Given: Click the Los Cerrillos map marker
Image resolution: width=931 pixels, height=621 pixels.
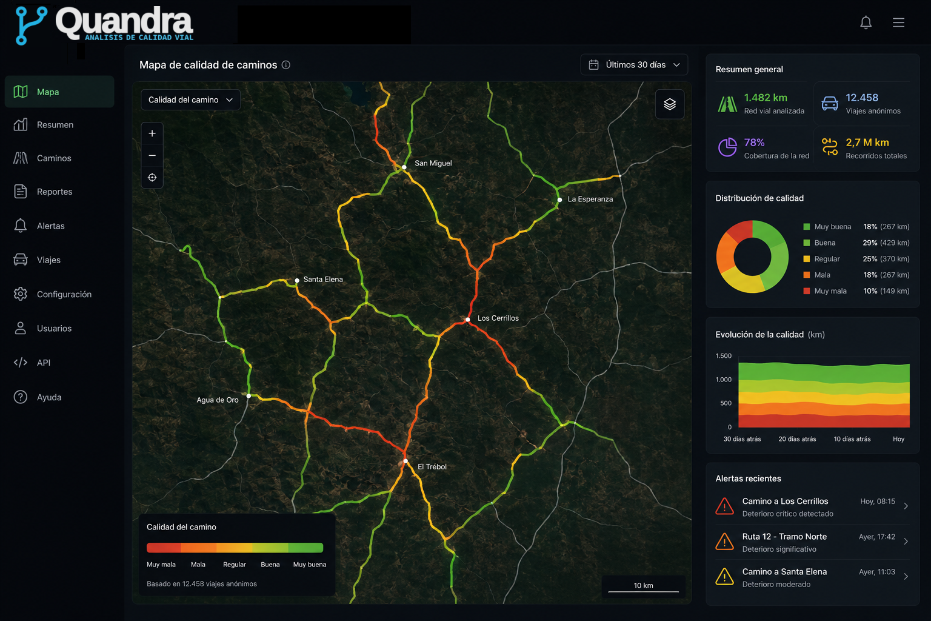Looking at the screenshot, I should click(x=467, y=319).
